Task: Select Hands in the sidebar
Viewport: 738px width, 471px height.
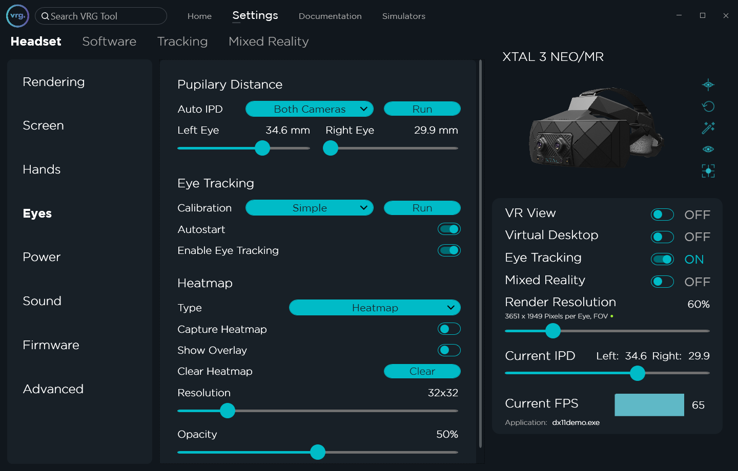Action: click(x=42, y=169)
